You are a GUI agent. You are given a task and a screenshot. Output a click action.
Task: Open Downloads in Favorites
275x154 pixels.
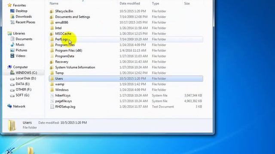click(24, 16)
